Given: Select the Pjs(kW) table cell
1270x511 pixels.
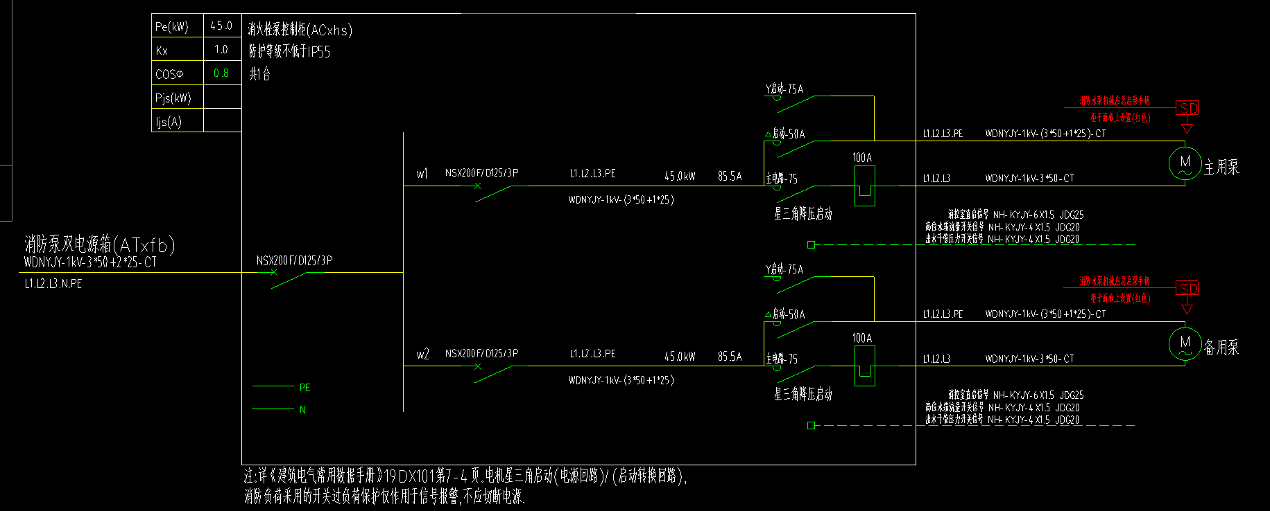Looking at the screenshot, I should 178,97.
